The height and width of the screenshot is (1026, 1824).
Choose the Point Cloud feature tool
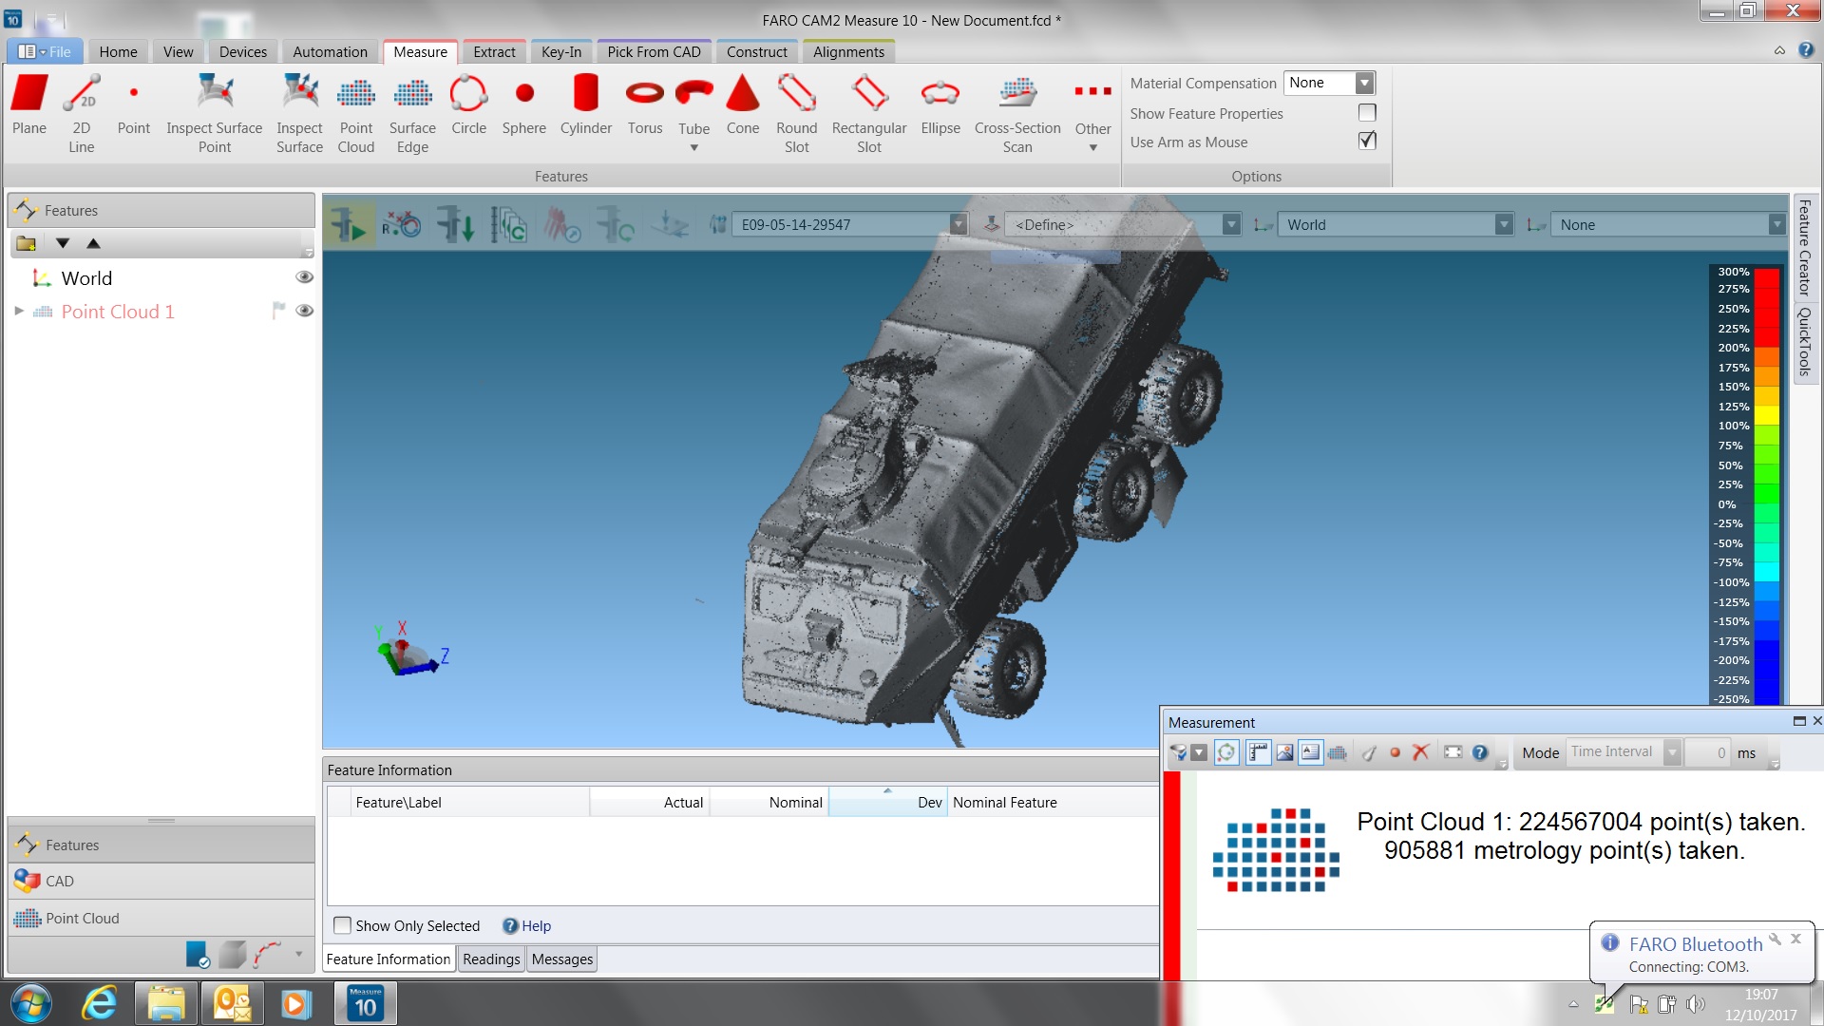356,112
